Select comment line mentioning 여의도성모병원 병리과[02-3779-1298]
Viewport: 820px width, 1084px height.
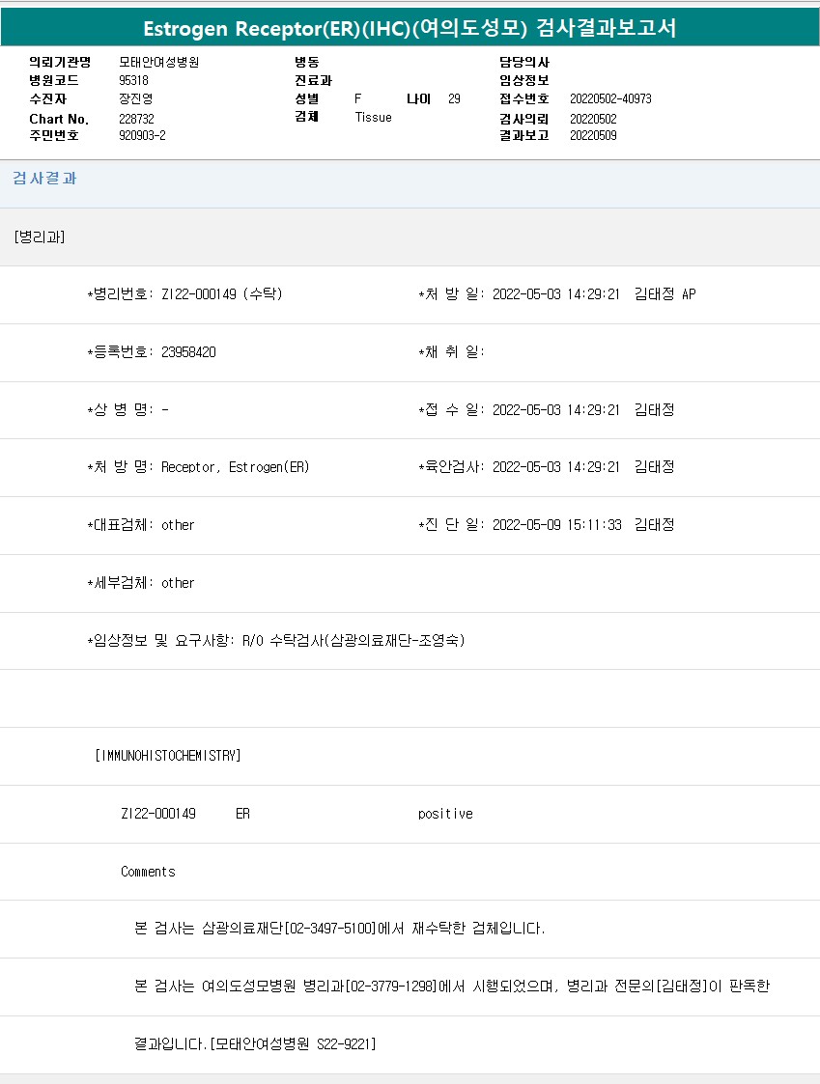click(452, 986)
